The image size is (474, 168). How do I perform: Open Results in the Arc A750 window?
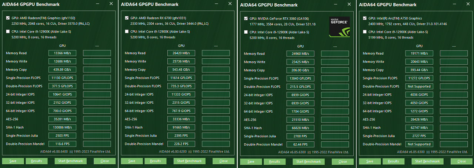pyautogui.click(x=393, y=161)
